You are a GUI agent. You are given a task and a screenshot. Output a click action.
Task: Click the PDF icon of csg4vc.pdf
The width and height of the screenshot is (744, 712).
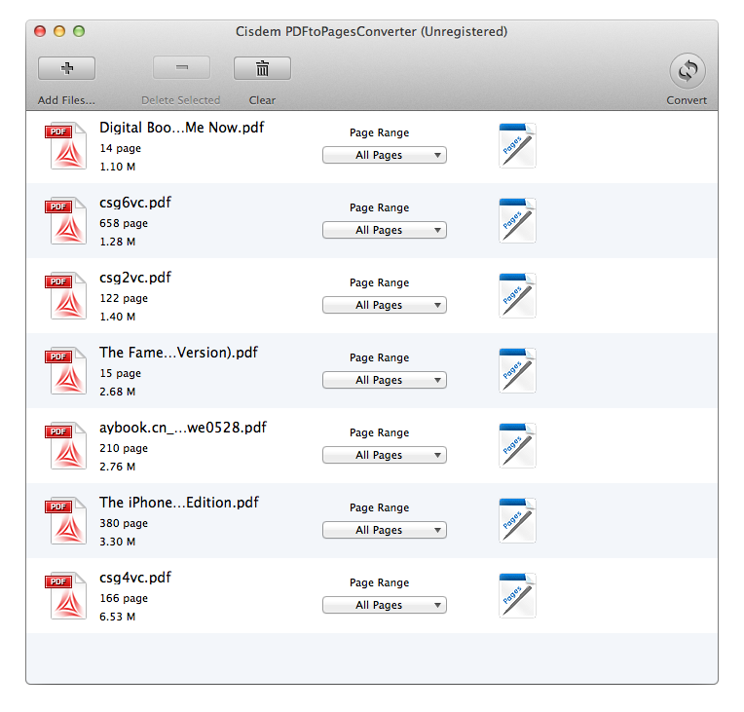66,596
